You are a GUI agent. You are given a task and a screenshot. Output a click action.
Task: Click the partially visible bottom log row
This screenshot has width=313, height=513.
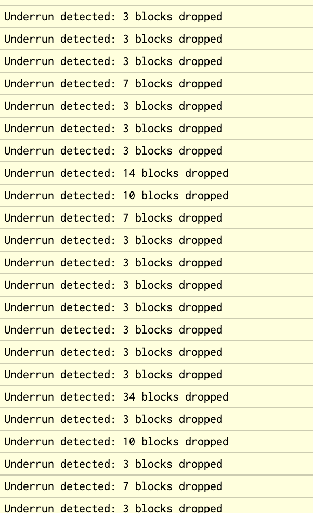coord(113,507)
